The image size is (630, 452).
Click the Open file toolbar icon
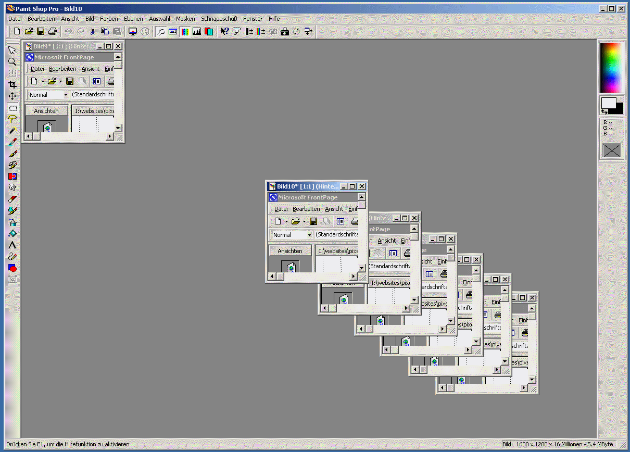click(29, 31)
